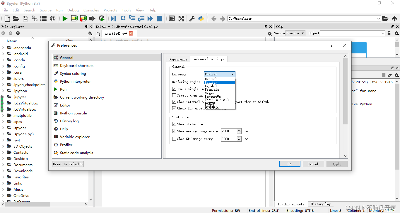Start debugging with debug file icon
The image size is (400, 213).
[x=113, y=18]
